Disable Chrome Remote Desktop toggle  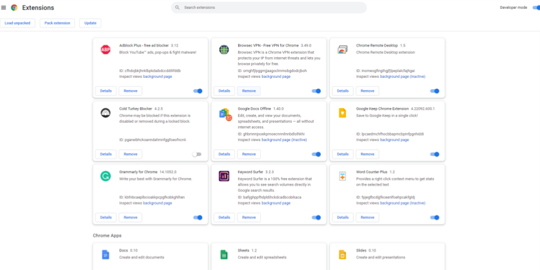tap(435, 91)
